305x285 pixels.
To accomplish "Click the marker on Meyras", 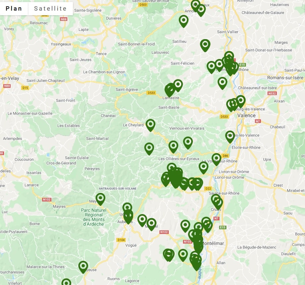I will 100,199.
